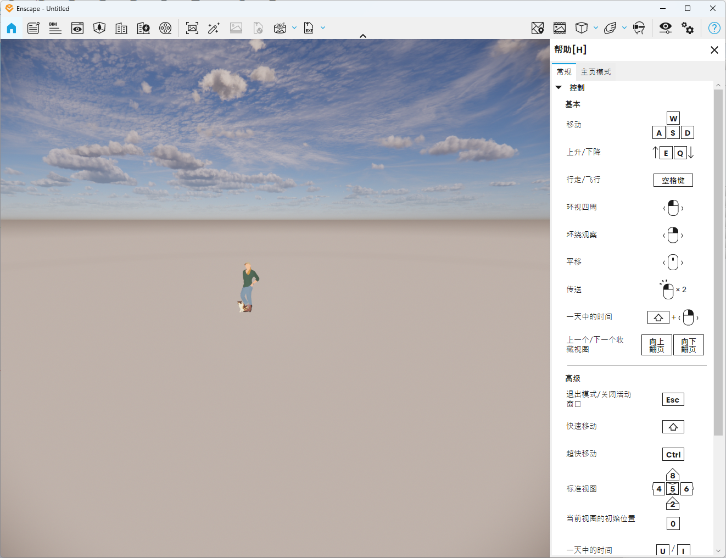
Task: Click the mouse icon beside 环视四周
Action: (673, 208)
